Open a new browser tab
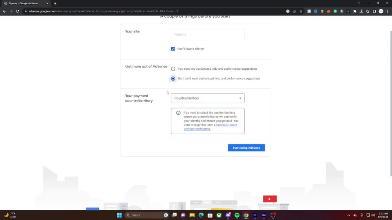392x220 pixels. [x=55, y=4]
